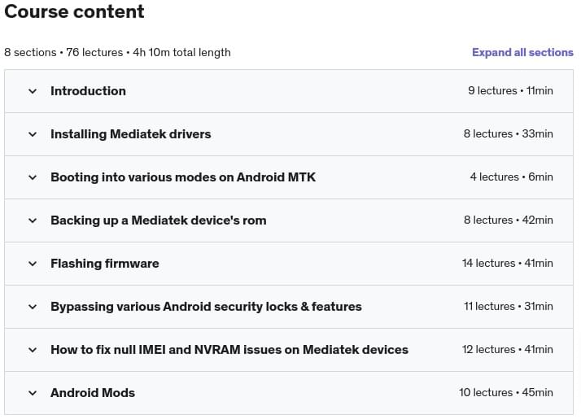Expand Bypassing Android security locks chevron
This screenshot has width=581, height=419.
coord(33,307)
